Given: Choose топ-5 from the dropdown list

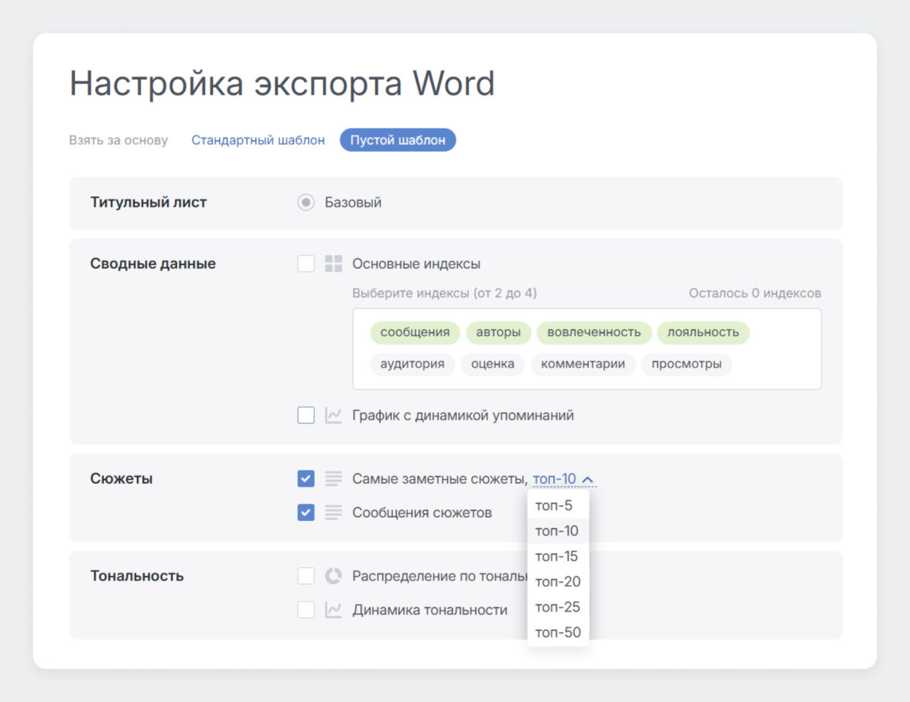Looking at the screenshot, I should tap(554, 506).
